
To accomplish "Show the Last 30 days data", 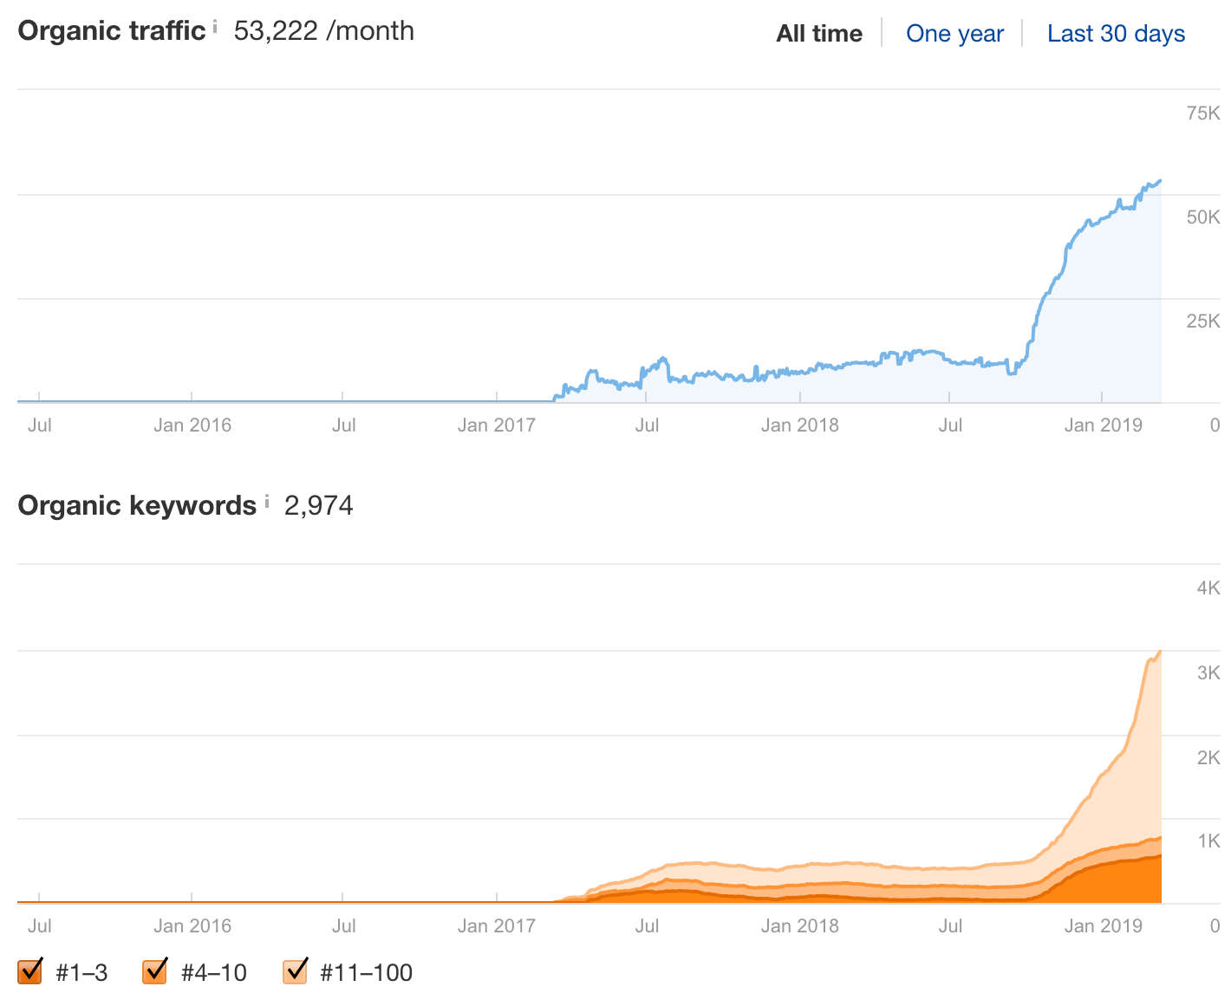I will (x=1116, y=33).
